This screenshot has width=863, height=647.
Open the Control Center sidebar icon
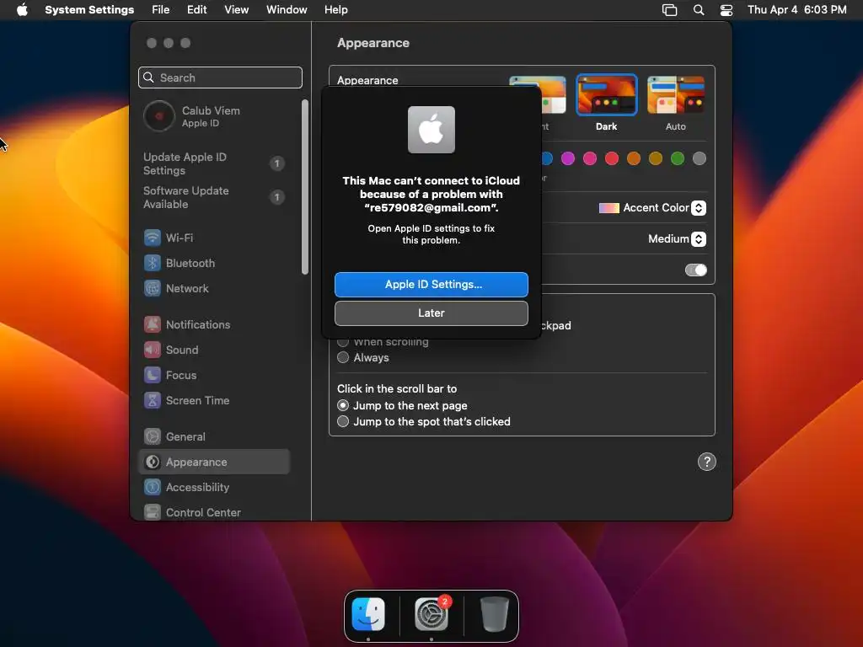153,512
